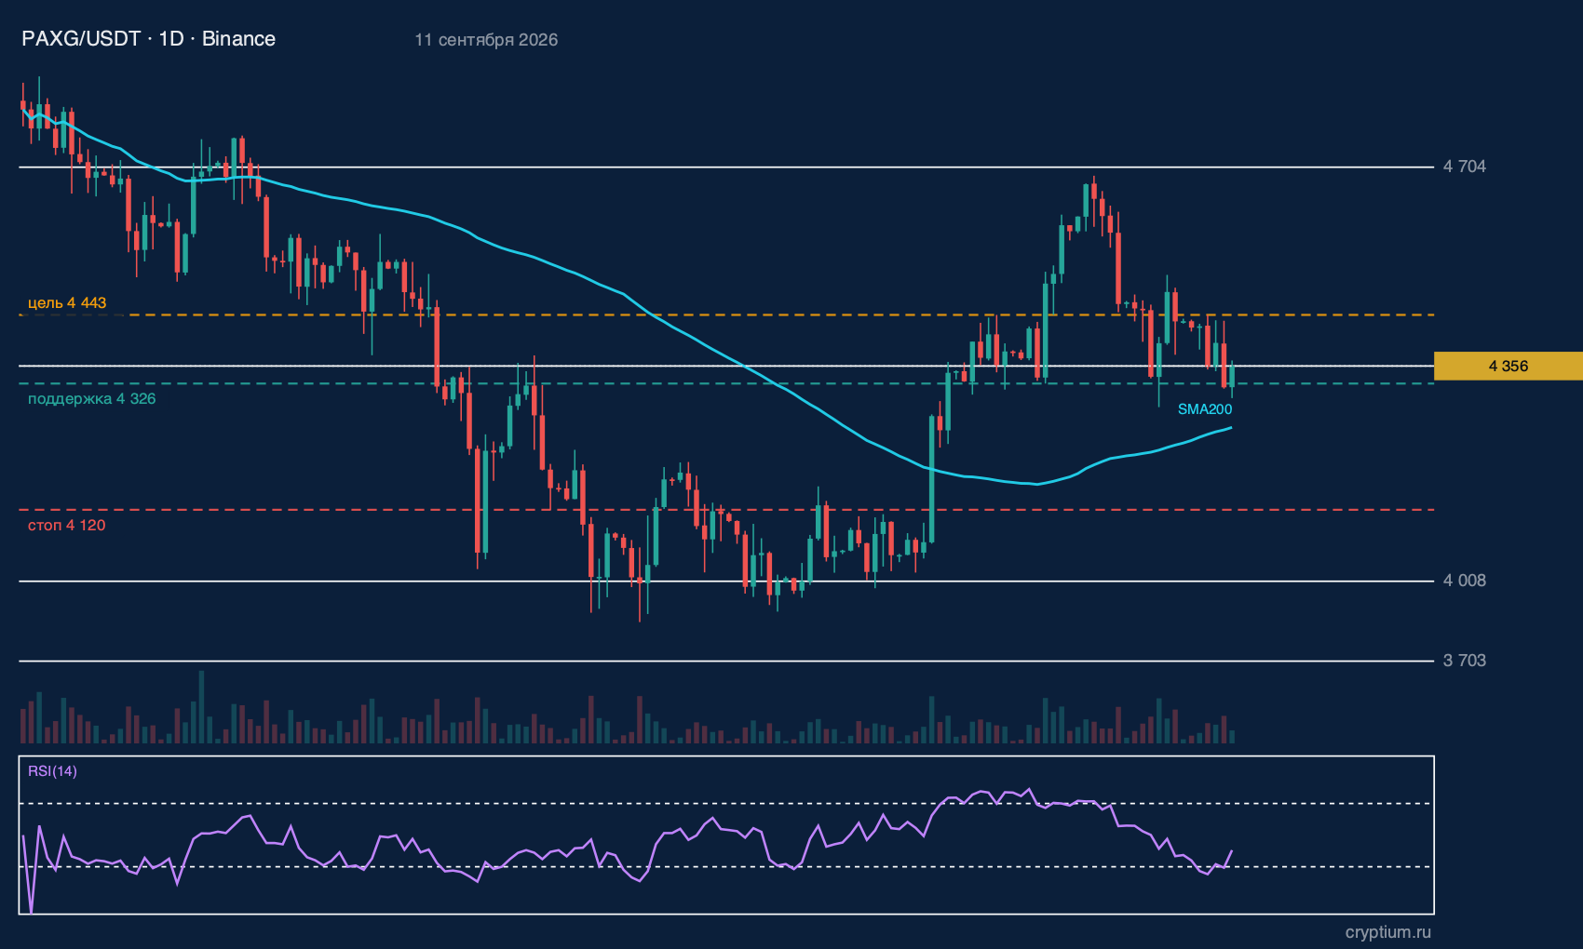This screenshot has width=1583, height=949.
Task: Click the 'цель 4 443' target label
Action: coord(67,303)
